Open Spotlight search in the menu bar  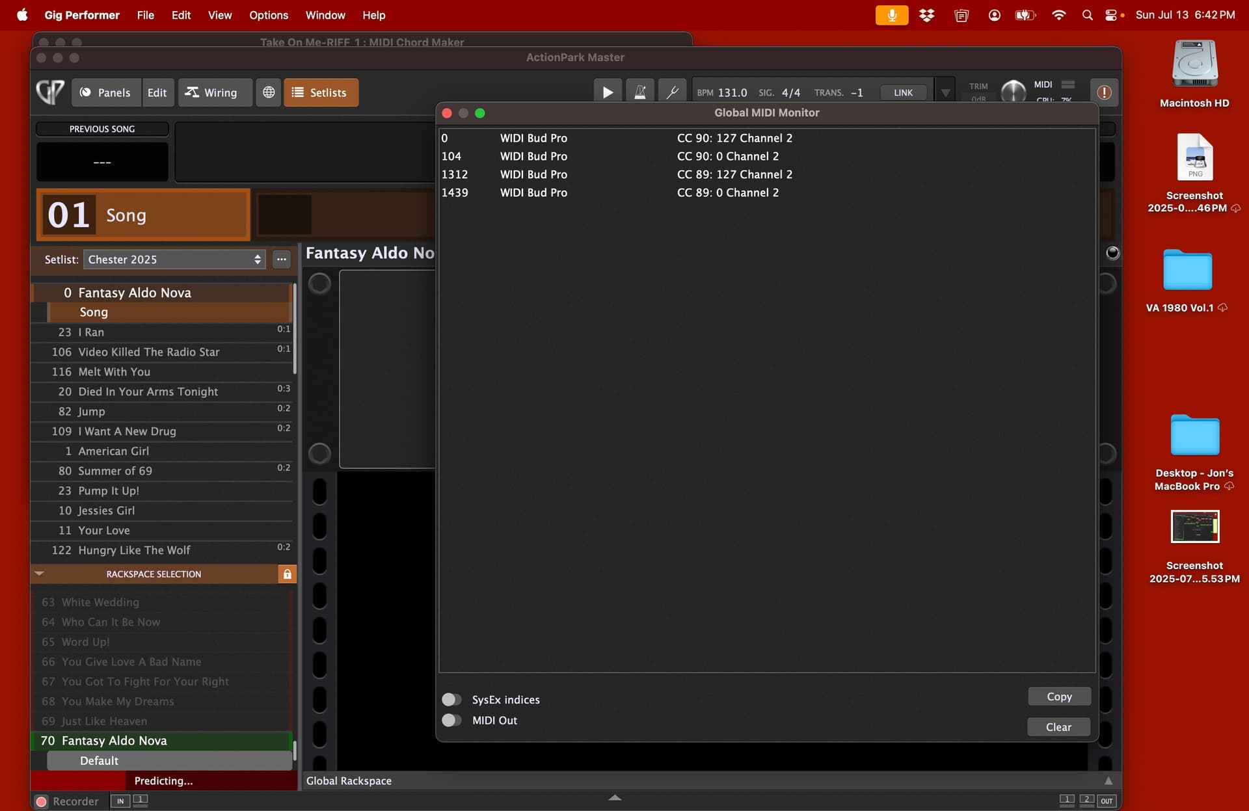pos(1087,15)
